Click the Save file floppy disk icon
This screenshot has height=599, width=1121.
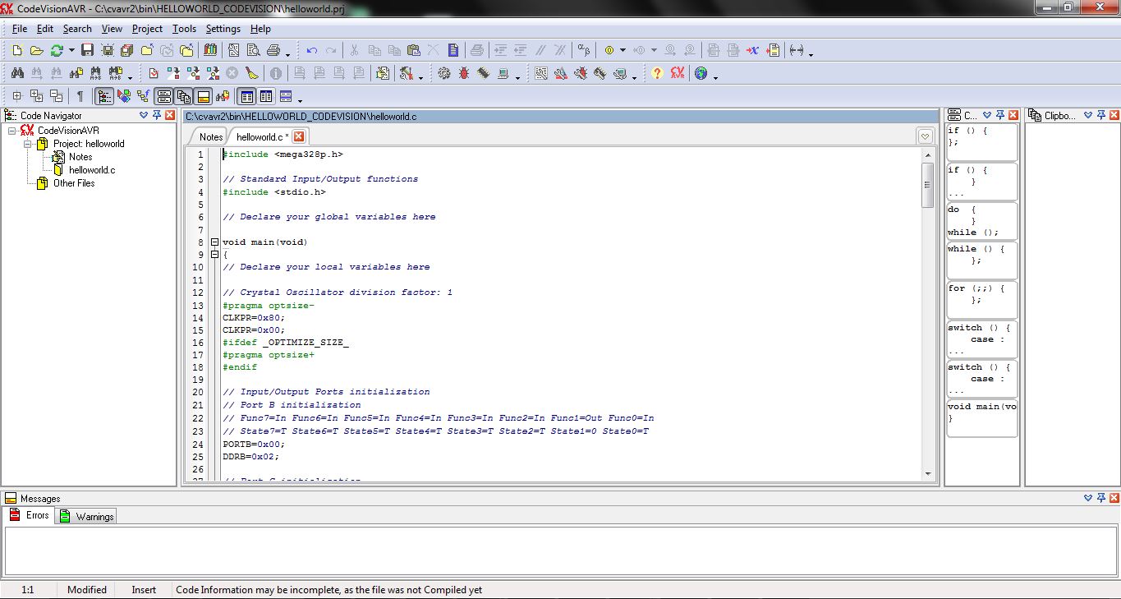(x=87, y=50)
